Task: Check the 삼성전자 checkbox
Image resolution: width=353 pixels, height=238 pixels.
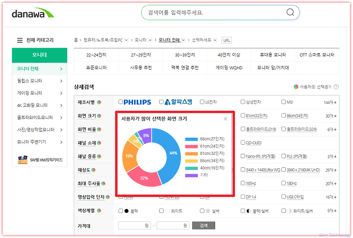Action: point(242,102)
